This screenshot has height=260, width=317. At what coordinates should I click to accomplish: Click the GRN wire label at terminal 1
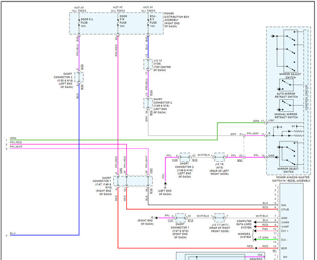13,139
